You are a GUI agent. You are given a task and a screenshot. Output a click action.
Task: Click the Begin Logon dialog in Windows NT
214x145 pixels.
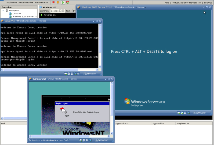coord(82,111)
